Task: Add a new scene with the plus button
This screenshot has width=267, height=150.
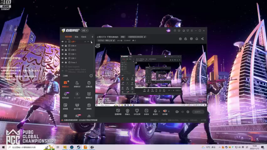Action: (x=92, y=37)
